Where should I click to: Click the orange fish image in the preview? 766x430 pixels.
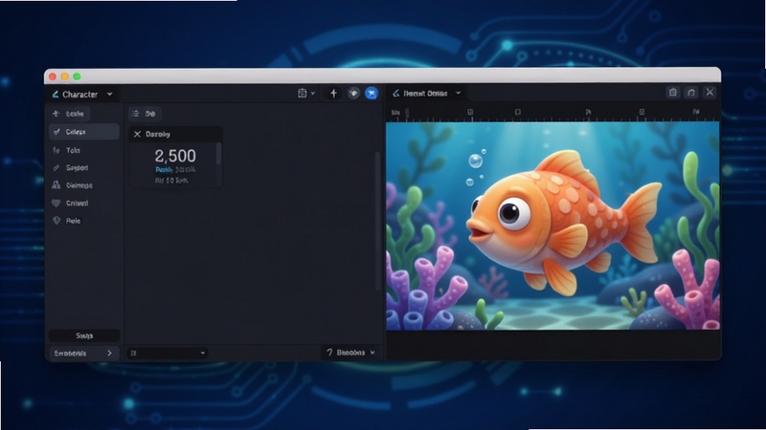[x=563, y=222]
